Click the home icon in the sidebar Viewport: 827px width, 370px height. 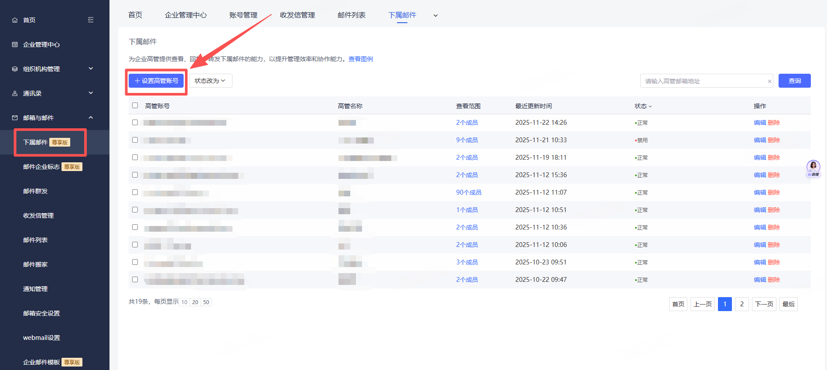coord(15,20)
